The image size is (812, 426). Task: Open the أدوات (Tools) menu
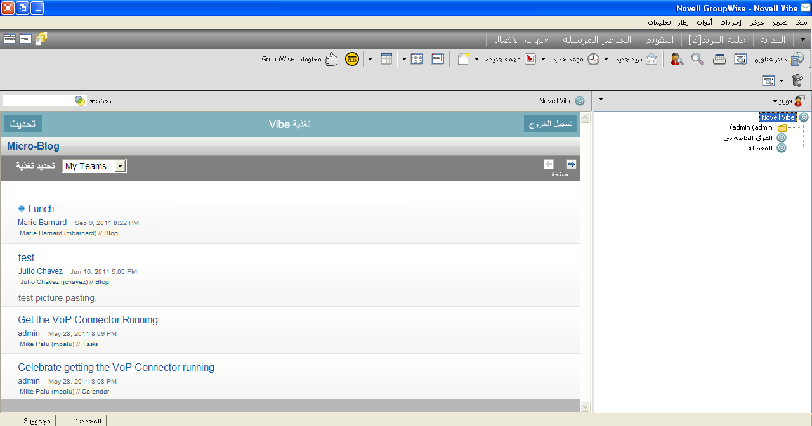704,22
